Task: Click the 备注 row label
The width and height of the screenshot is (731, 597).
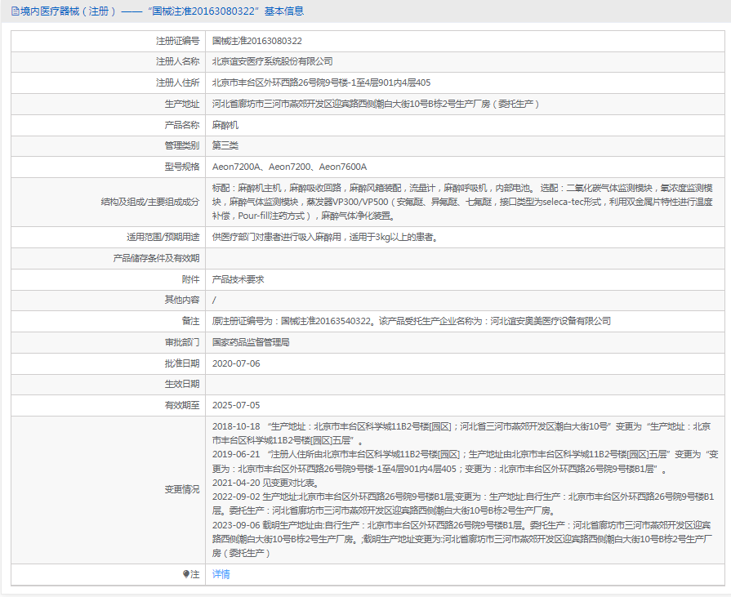Action: pos(190,321)
